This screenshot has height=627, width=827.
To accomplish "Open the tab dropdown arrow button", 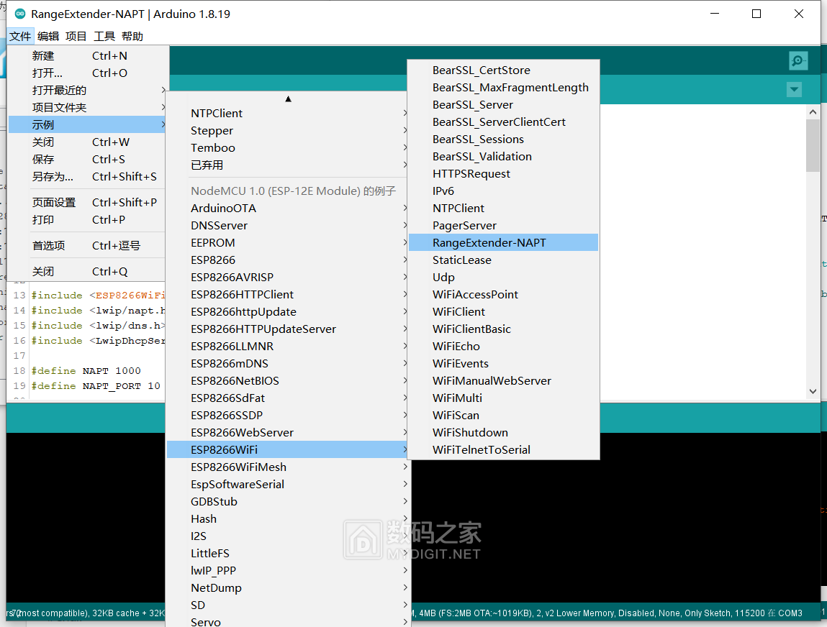I will (794, 89).
